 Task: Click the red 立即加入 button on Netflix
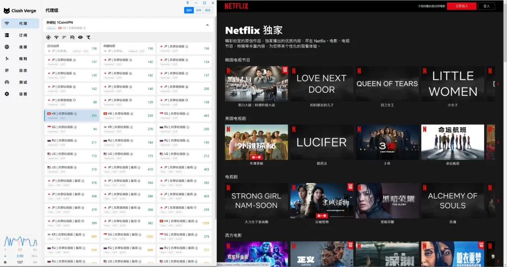point(461,6)
